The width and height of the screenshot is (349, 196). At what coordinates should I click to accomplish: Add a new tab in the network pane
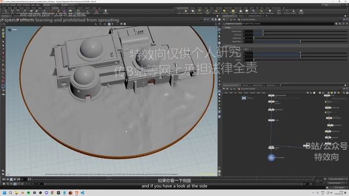point(280,85)
